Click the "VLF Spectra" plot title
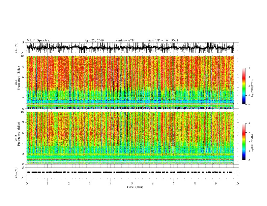The width and height of the screenshot is (267, 206). pyautogui.click(x=38, y=40)
